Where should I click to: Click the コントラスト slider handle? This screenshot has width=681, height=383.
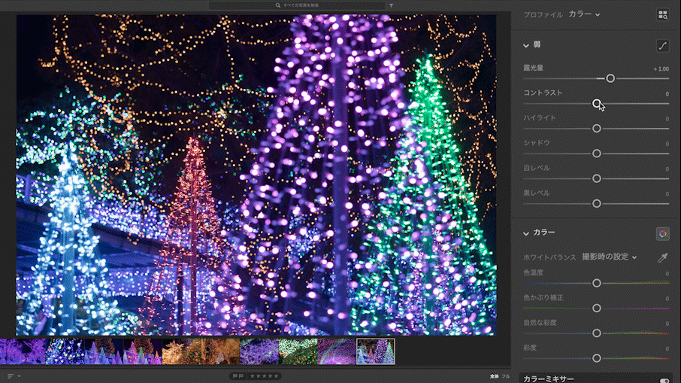tap(597, 104)
